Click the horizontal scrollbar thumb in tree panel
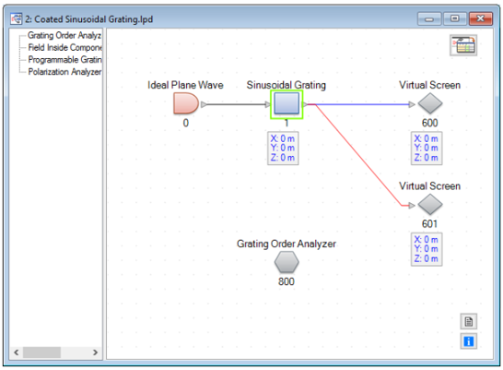The image size is (503, 370). [41, 352]
